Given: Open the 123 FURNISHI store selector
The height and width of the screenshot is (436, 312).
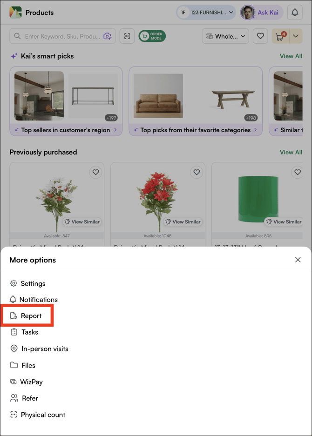Looking at the screenshot, I should tap(206, 13).
